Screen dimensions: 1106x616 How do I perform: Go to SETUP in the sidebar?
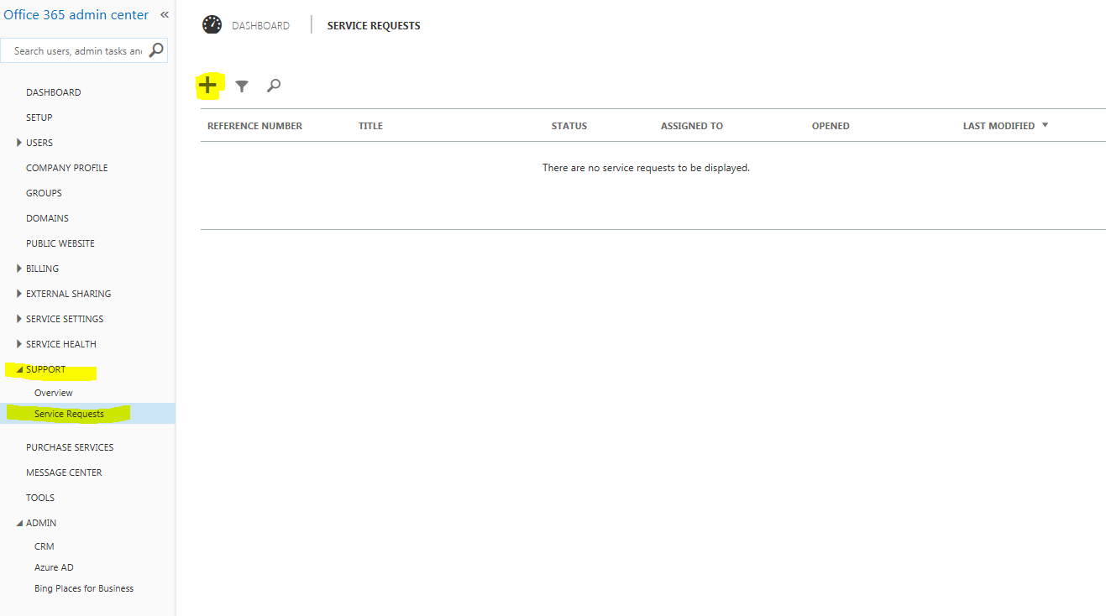coord(39,117)
